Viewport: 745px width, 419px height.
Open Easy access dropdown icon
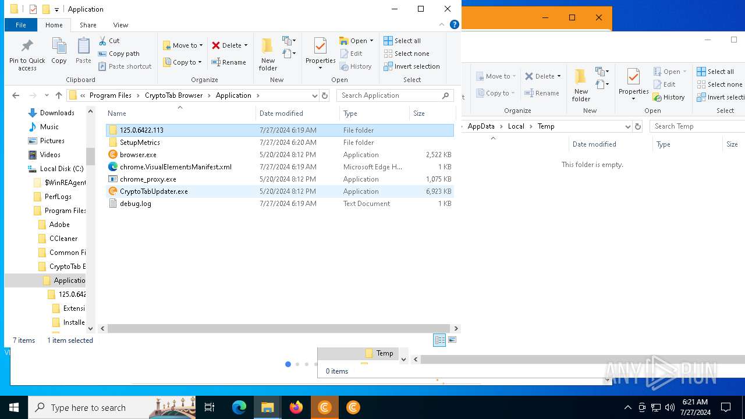coord(289,54)
